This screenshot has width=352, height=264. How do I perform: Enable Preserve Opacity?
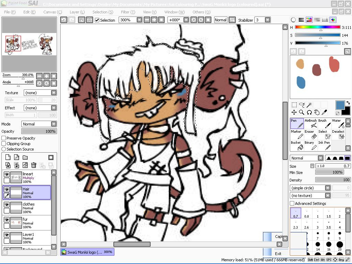pos(3,138)
